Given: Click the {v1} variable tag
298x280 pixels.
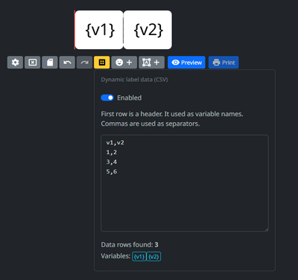Looking at the screenshot, I should tap(139, 256).
